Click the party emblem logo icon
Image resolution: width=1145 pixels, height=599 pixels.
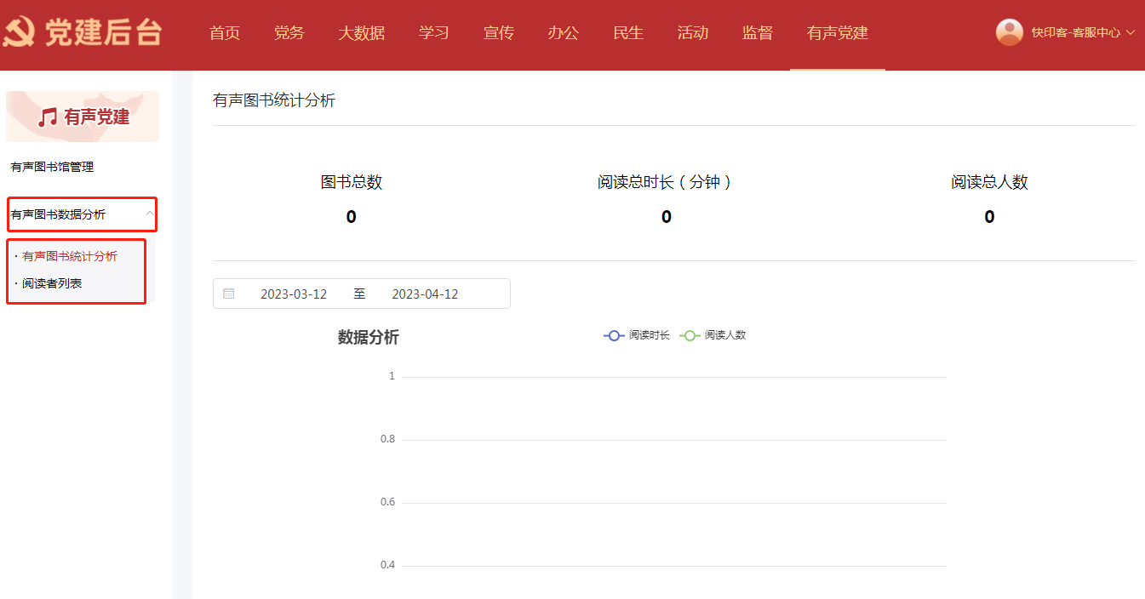19,33
